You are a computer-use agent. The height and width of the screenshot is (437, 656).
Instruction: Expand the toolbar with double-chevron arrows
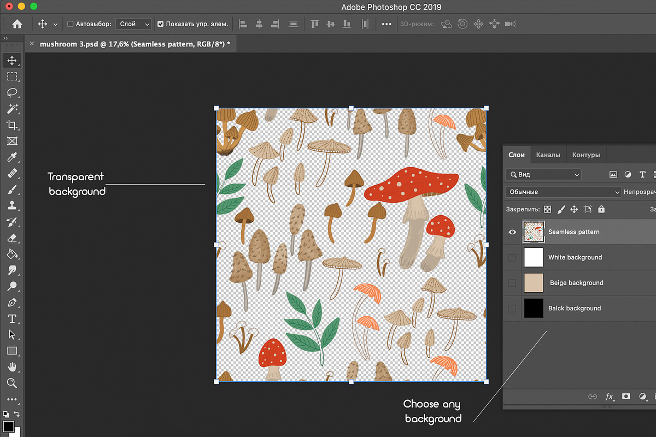point(5,38)
